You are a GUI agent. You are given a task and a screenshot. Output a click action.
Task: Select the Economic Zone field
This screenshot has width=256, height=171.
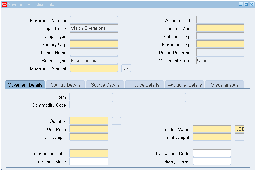point(220,28)
